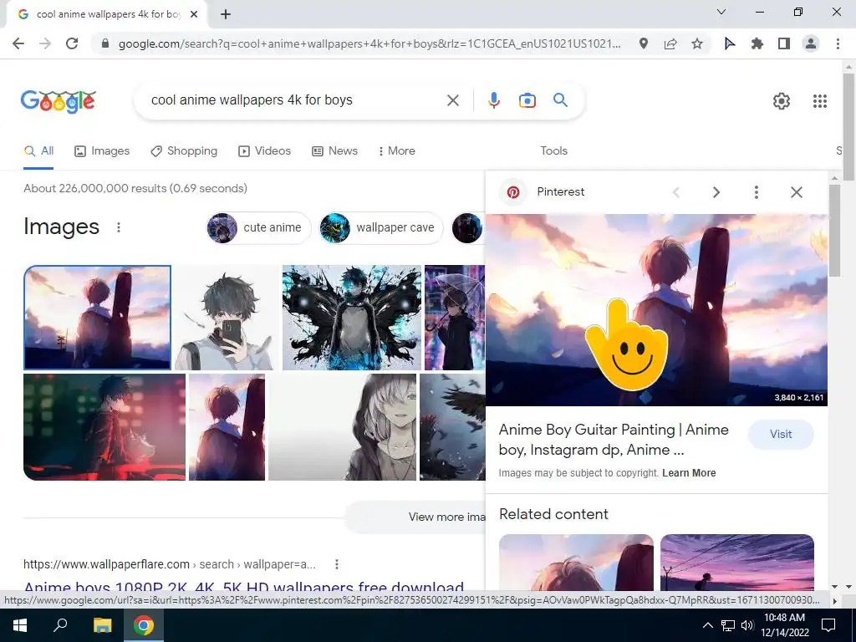The height and width of the screenshot is (642, 856).
Task: Select the selfie boy with phone thumbnail
Action: pos(227,317)
